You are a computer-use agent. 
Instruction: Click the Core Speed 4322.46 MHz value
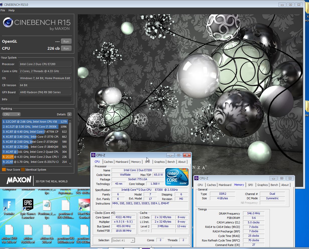point(123,217)
